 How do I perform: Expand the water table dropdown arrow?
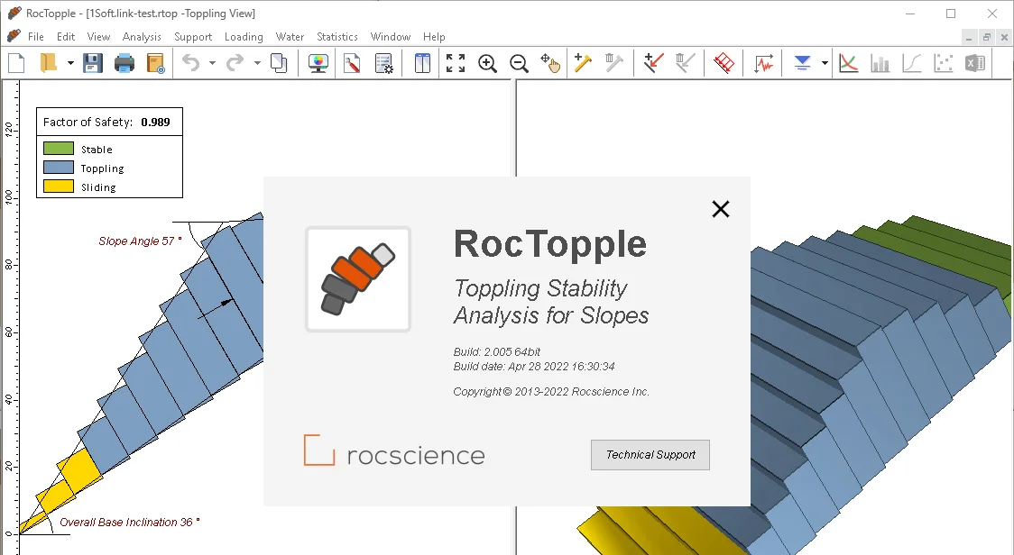click(825, 63)
